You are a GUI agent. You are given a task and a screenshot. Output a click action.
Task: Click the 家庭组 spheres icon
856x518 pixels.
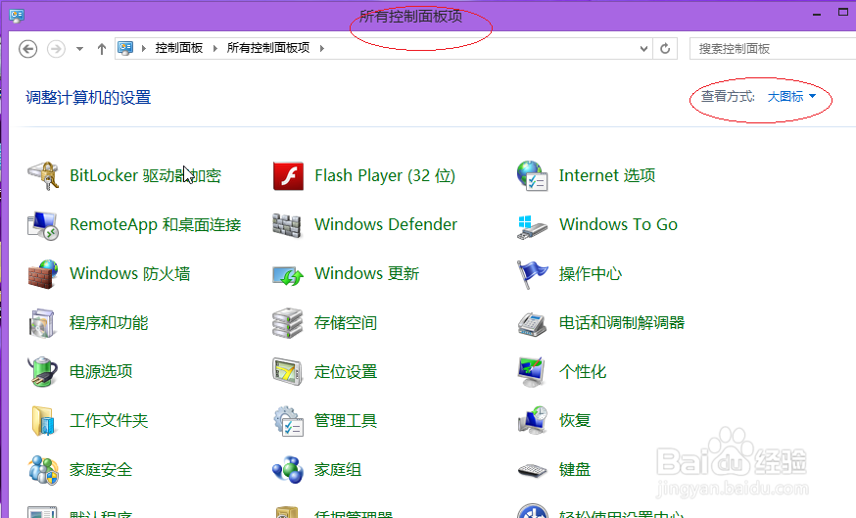point(288,470)
